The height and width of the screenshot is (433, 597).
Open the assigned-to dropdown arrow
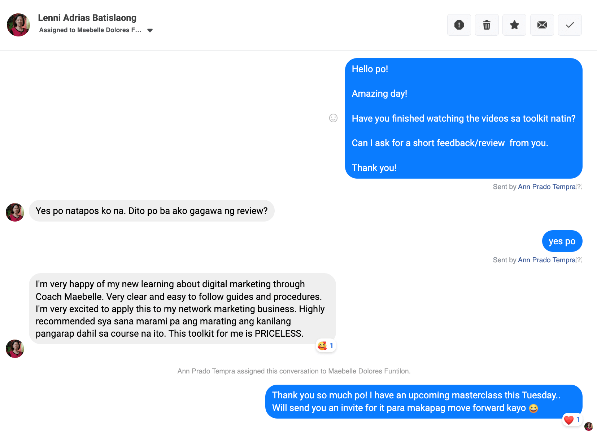pos(150,30)
